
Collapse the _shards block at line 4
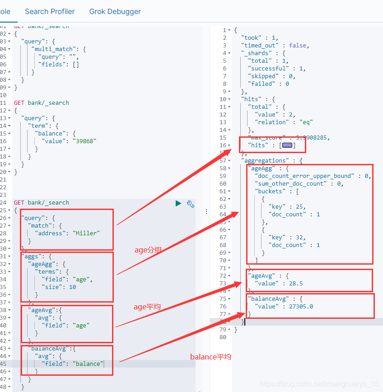[x=229, y=53]
